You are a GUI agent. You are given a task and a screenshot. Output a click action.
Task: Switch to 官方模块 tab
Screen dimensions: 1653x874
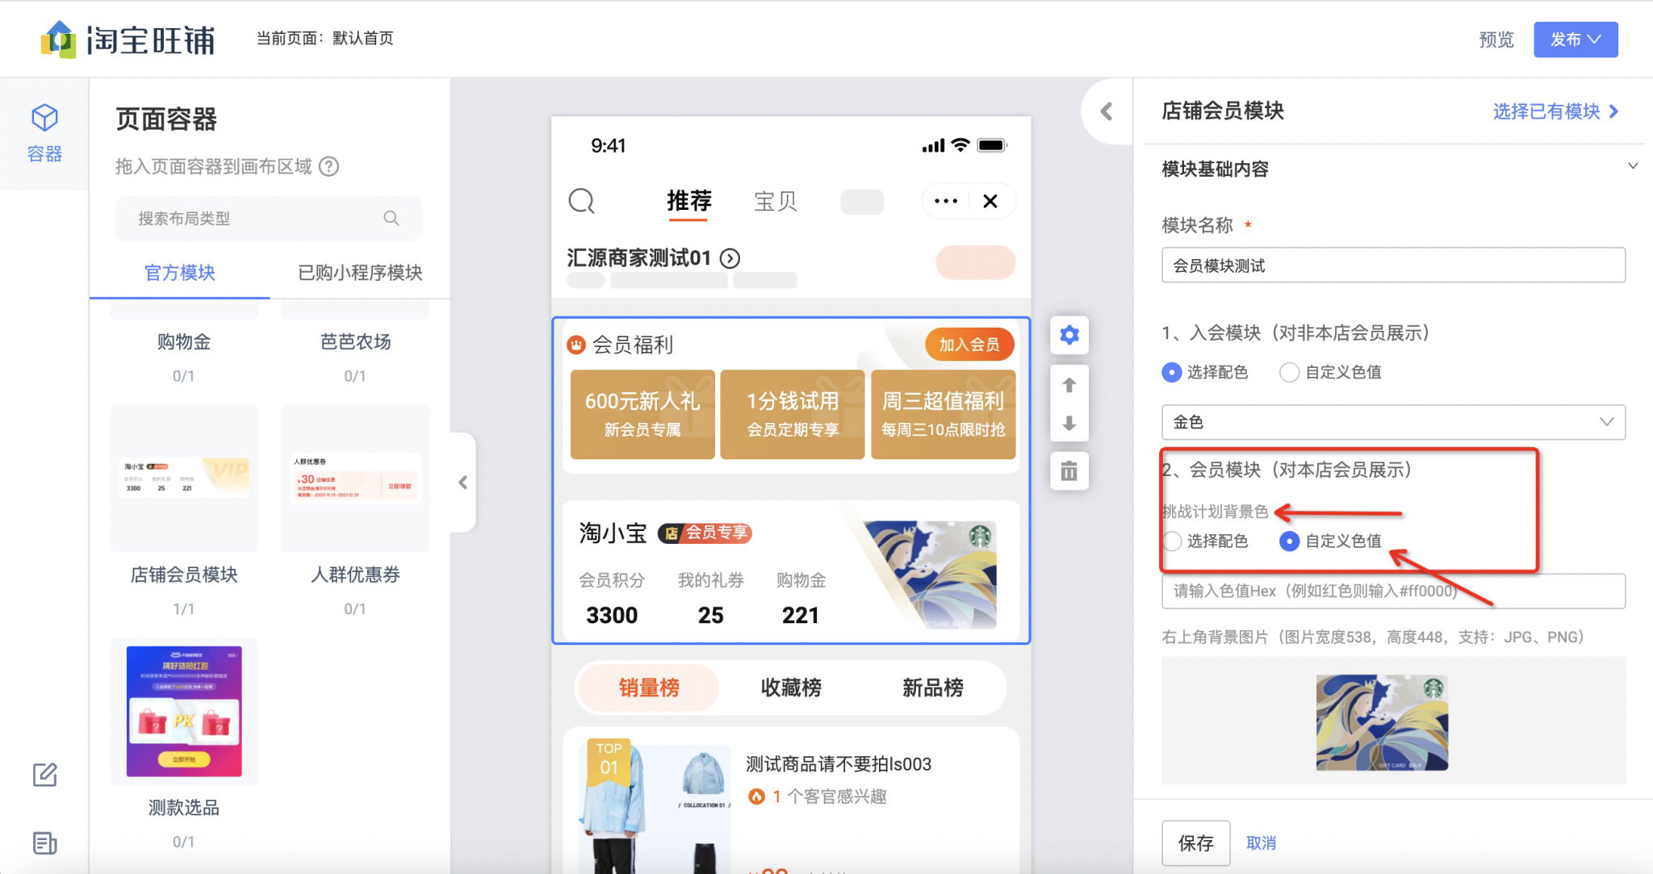180,273
